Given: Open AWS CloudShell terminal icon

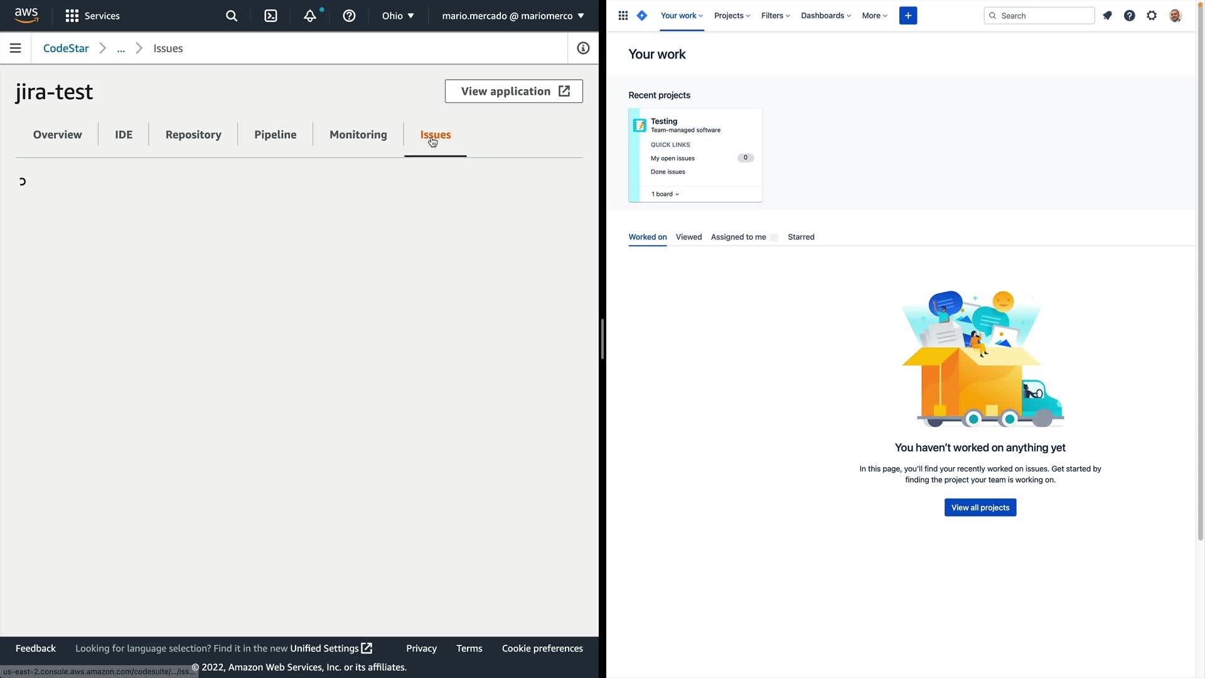Looking at the screenshot, I should pyautogui.click(x=270, y=16).
